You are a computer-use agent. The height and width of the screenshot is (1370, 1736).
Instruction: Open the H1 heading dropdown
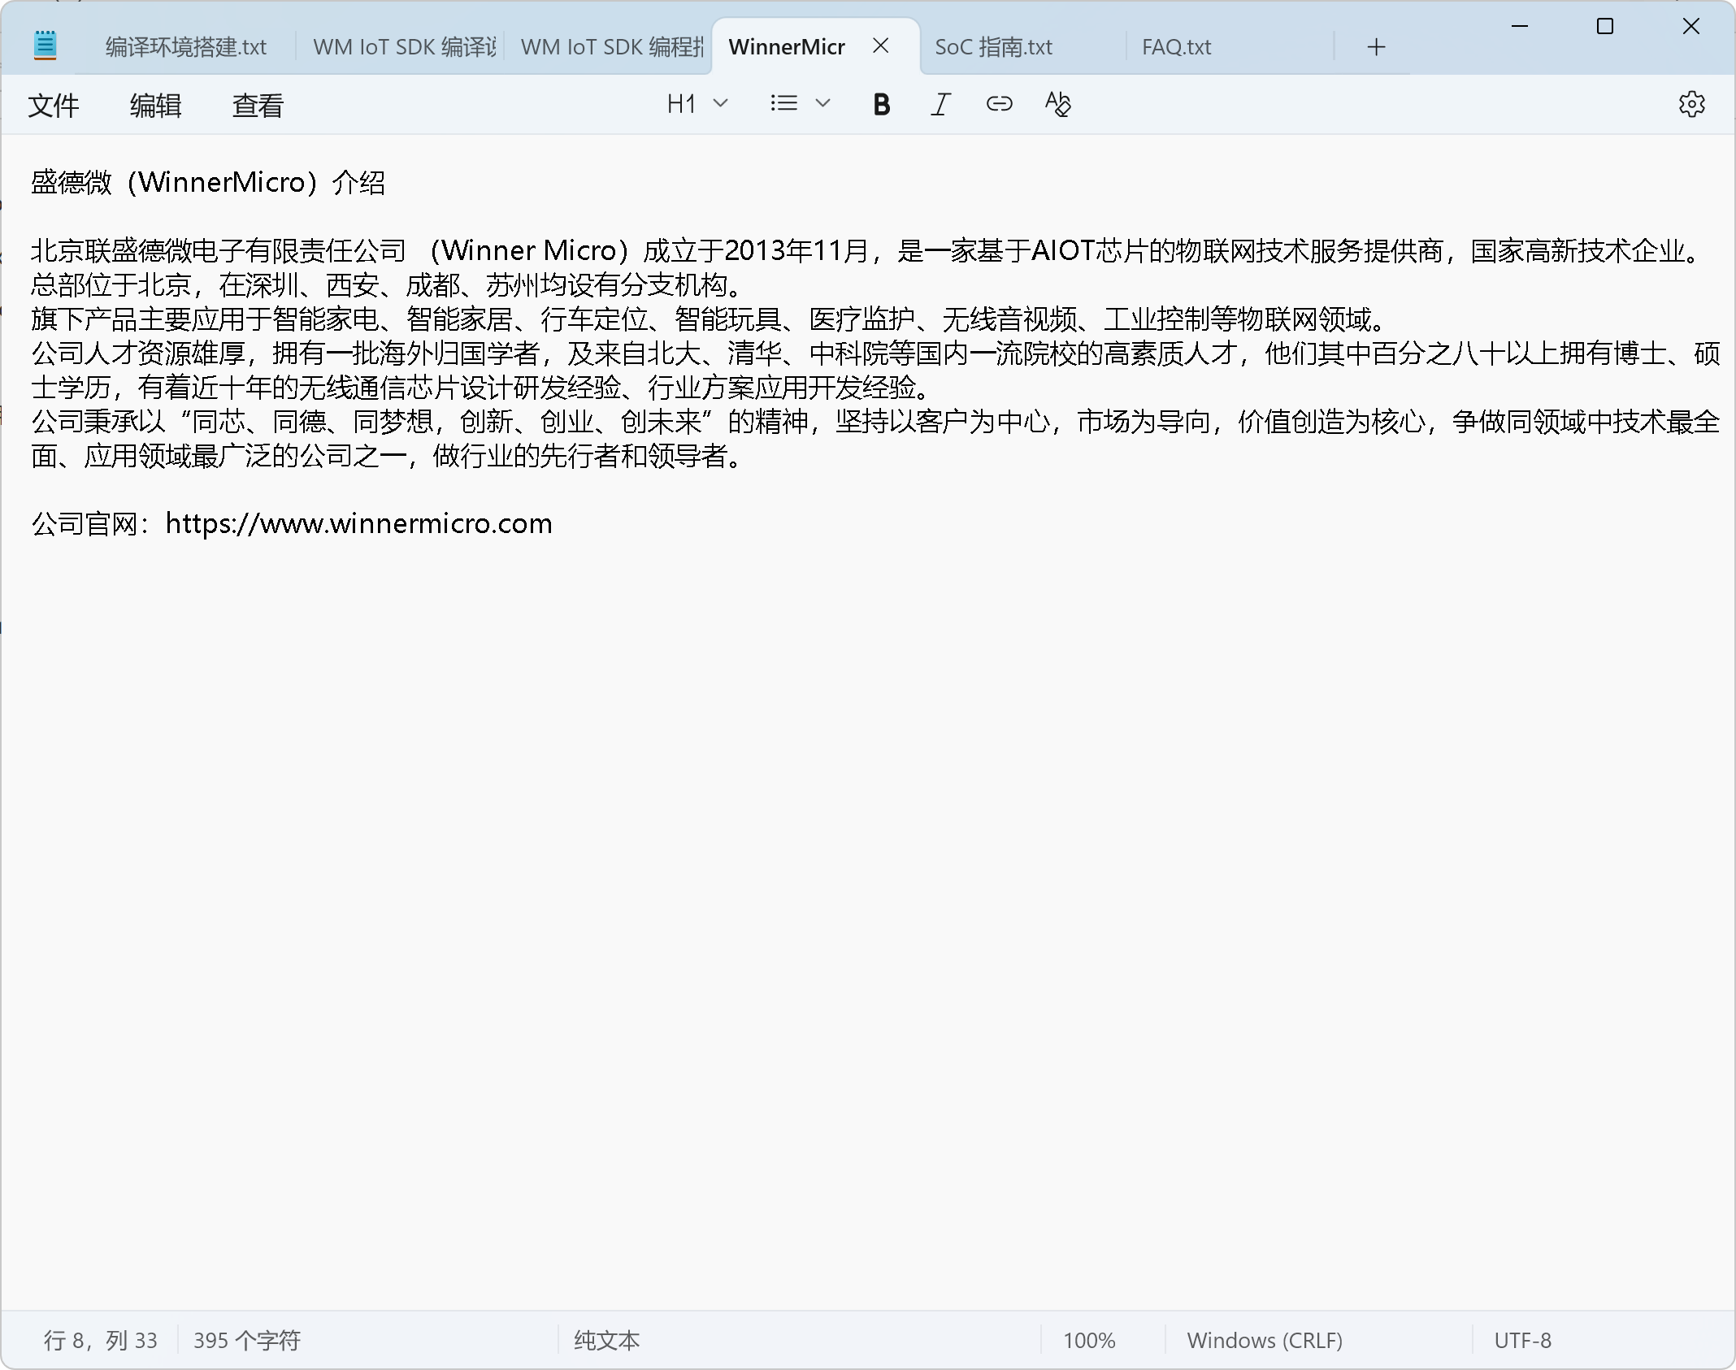[x=697, y=104]
